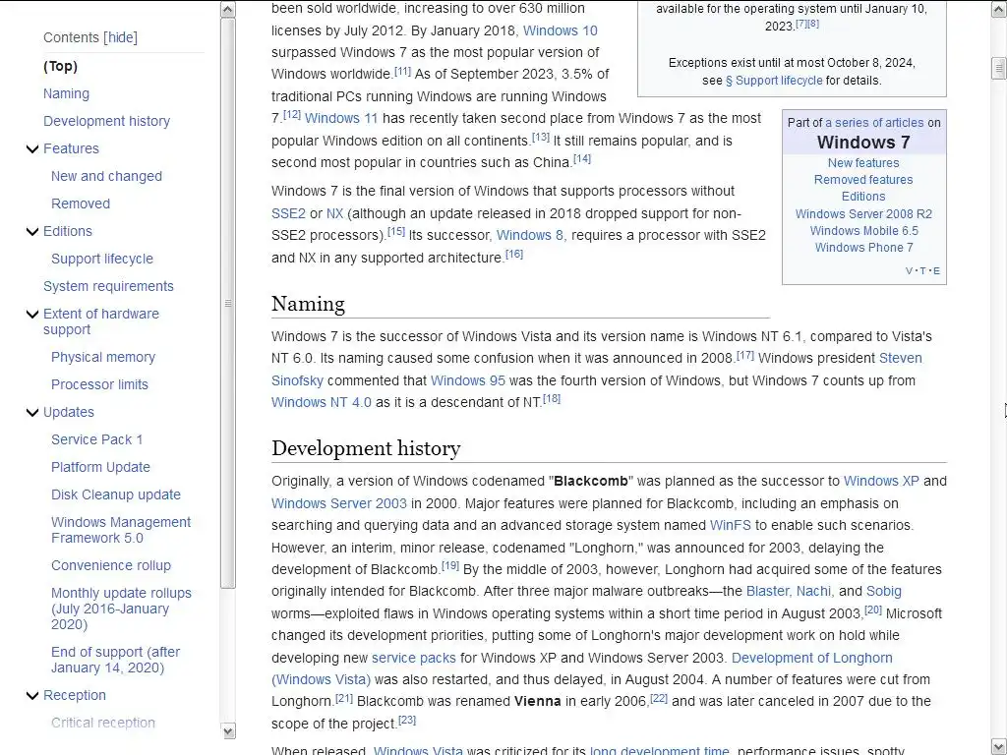Collapse the Reception section chevron
The width and height of the screenshot is (1007, 755).
(32, 695)
